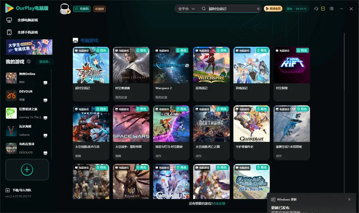Screen dimensions: 359x213
Task: Add a game with the plus button
Action: point(27,169)
